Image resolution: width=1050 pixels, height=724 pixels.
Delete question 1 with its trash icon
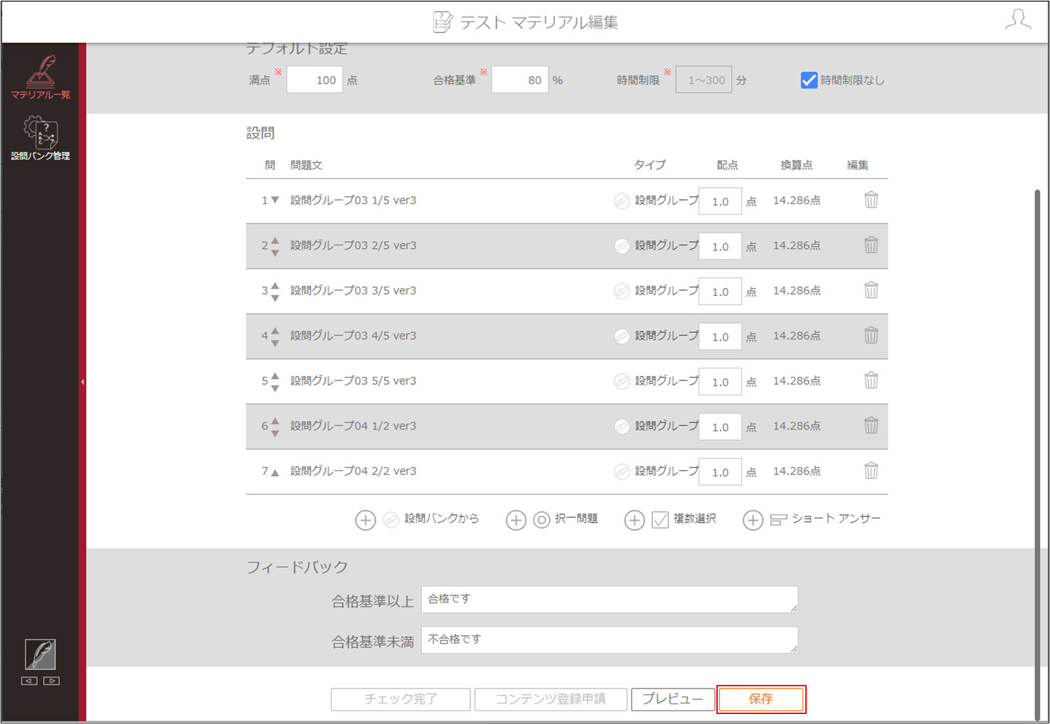coord(871,200)
